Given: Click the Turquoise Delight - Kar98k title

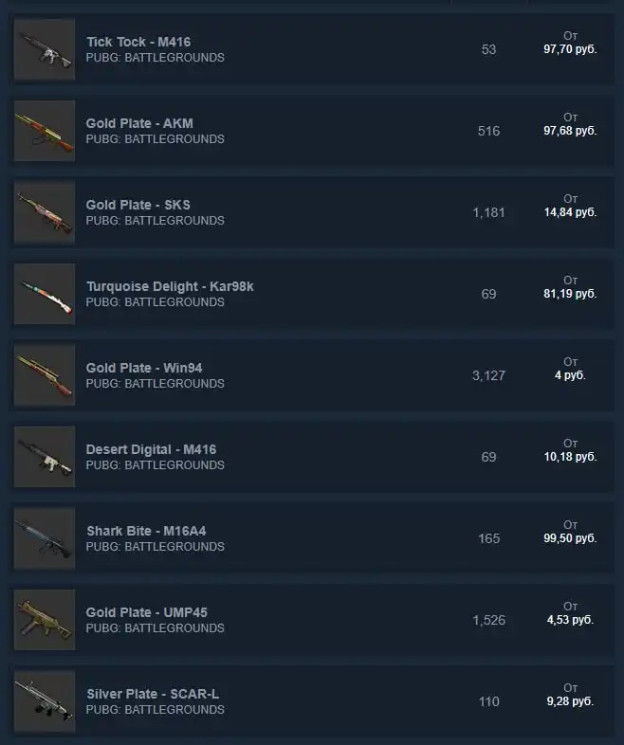Looking at the screenshot, I should pyautogui.click(x=170, y=286).
